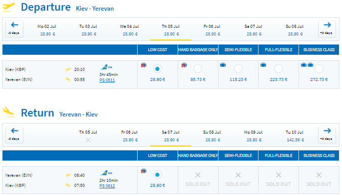
Task: Choose Sa 07 Jul departure date
Action: 253,30
